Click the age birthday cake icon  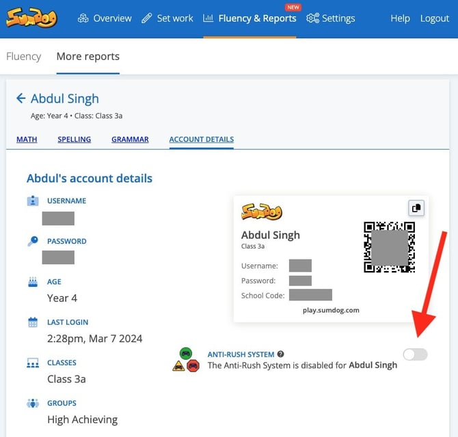click(x=33, y=281)
